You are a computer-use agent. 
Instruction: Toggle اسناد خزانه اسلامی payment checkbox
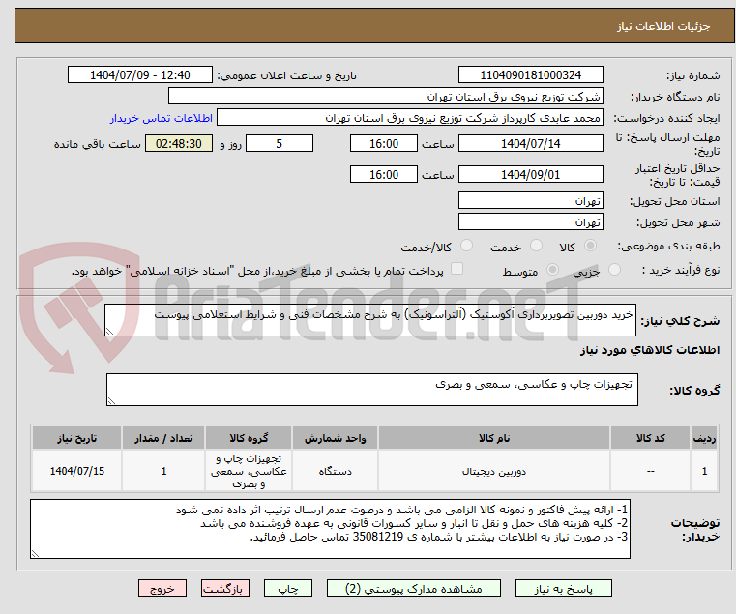point(456,269)
